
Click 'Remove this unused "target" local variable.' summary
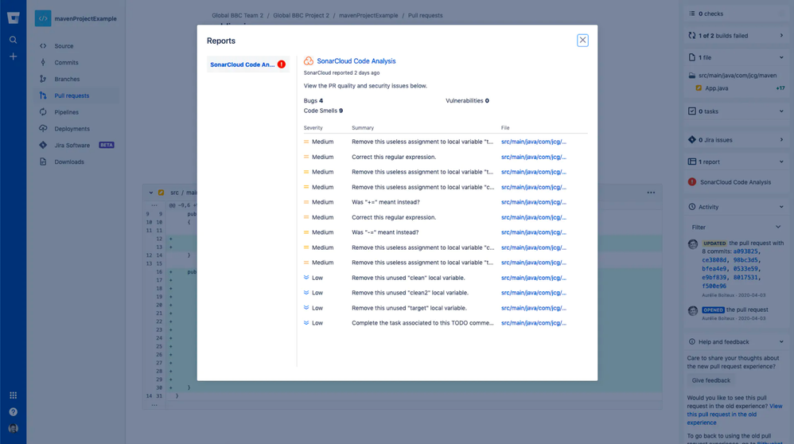point(409,308)
